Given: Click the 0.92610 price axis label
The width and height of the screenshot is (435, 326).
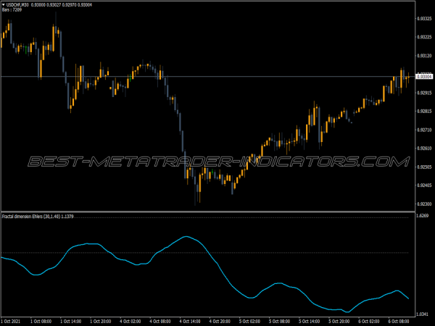Looking at the screenshot, I should [x=424, y=149].
